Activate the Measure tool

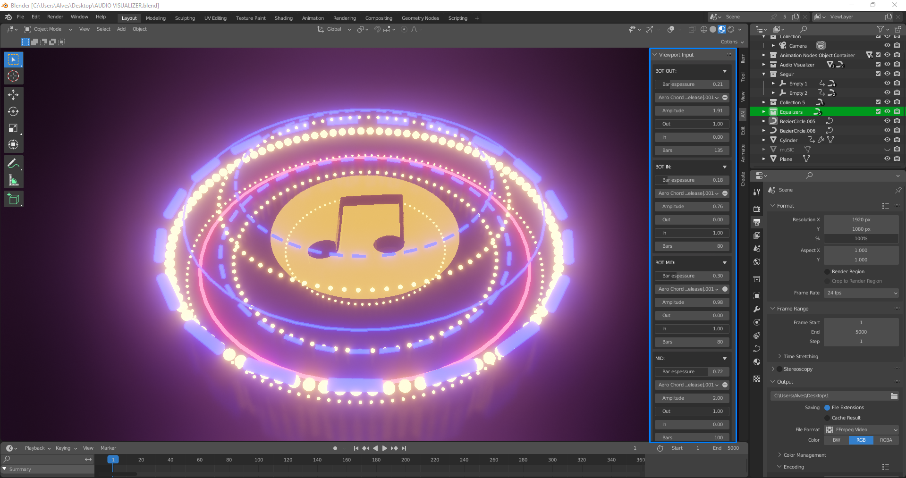[13, 180]
